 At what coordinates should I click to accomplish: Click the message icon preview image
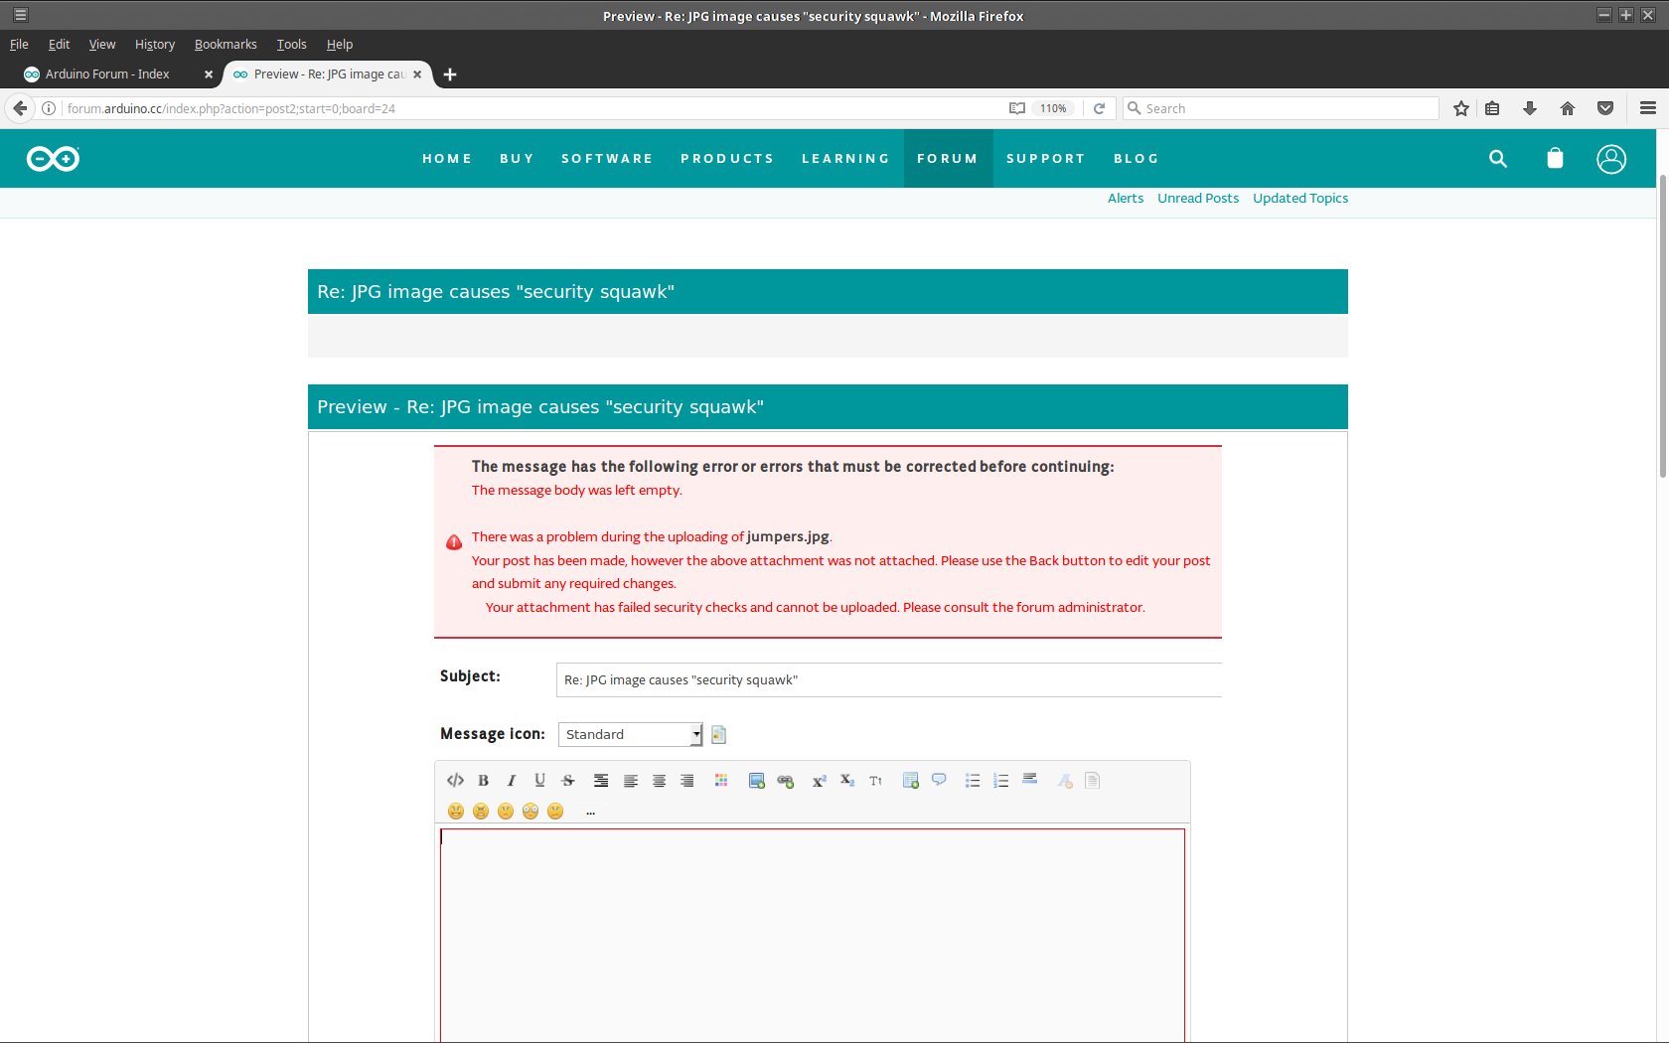(x=719, y=735)
